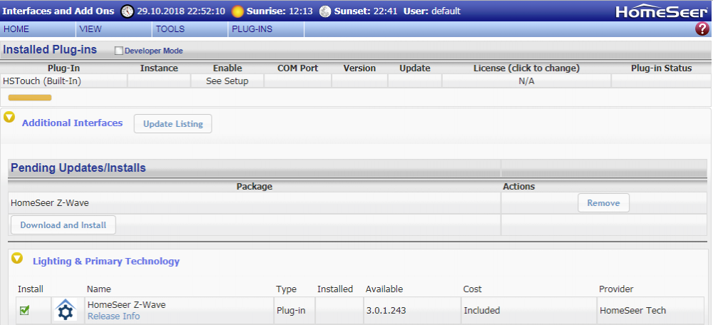The width and height of the screenshot is (713, 325).
Task: Click the COM Port column header
Action: 298,68
